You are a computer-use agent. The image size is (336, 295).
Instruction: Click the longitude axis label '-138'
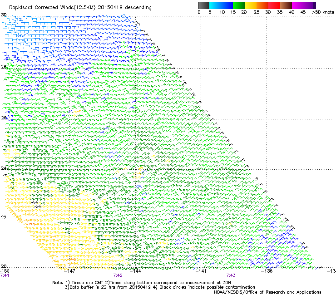[x=267, y=271]
